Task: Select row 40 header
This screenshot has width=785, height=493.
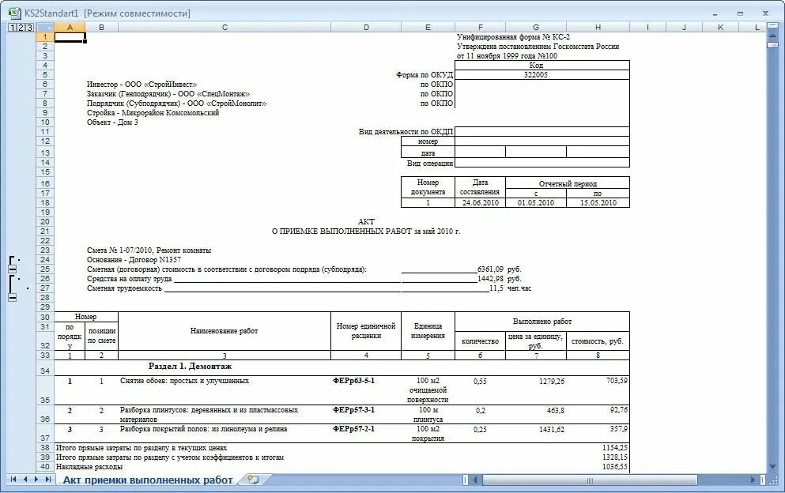Action: pos(44,466)
